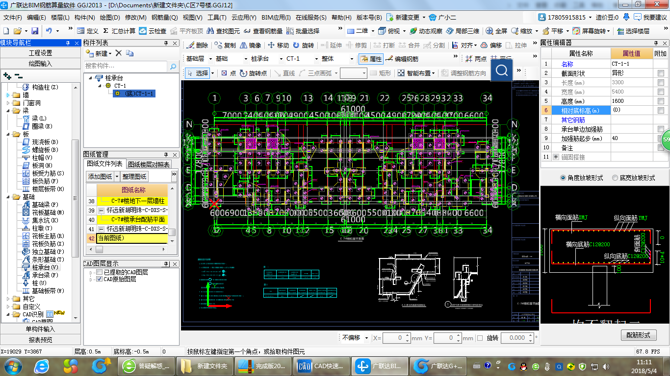Open 文件(F) menu
The height and width of the screenshot is (376, 670).
12,17
